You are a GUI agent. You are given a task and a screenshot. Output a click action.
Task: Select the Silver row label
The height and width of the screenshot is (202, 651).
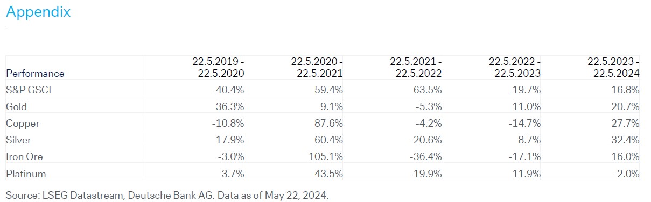point(18,140)
